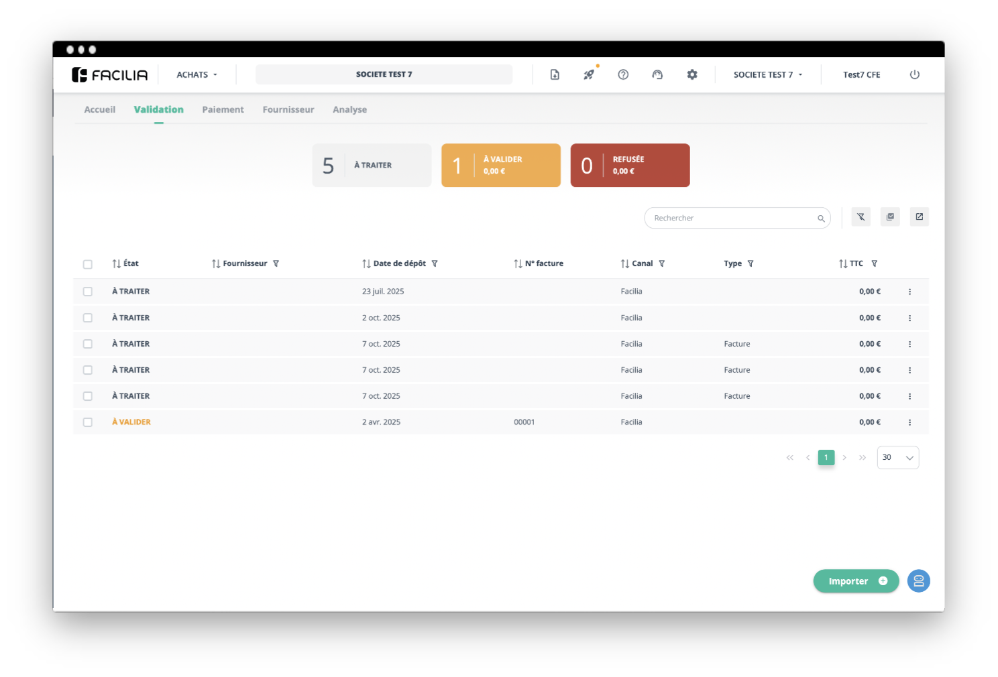Open the ACHATS dropdown
The image size is (998, 677).
tap(197, 74)
